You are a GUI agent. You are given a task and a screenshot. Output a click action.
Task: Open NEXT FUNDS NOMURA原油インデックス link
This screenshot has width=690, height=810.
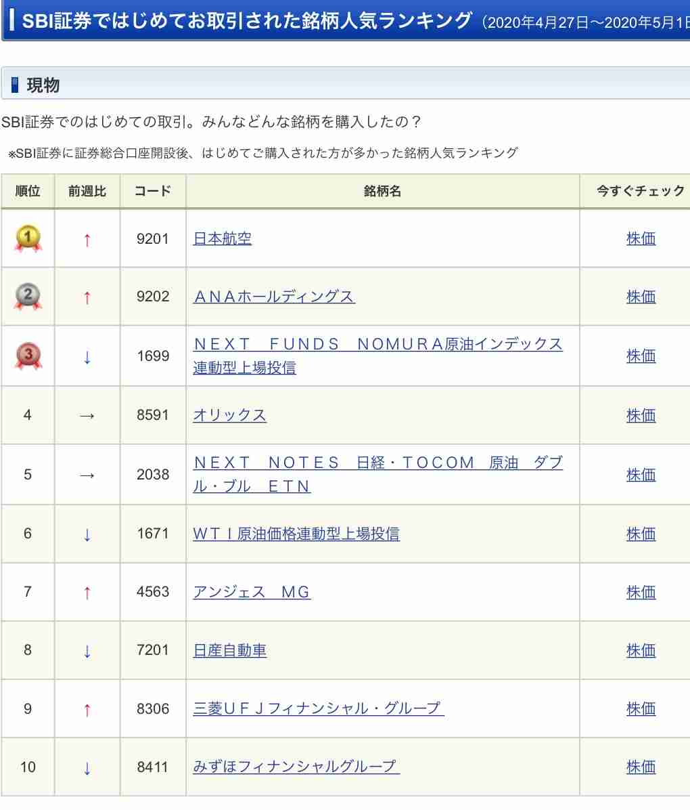pos(377,356)
